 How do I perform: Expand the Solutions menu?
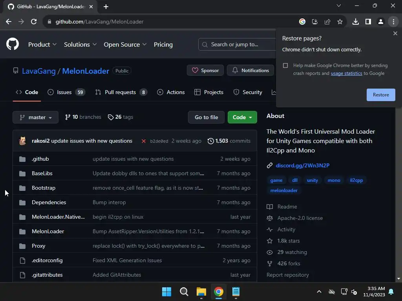tap(80, 45)
